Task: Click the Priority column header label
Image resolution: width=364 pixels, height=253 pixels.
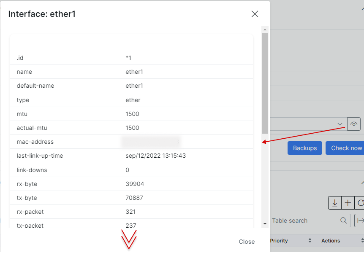Action: (x=279, y=240)
